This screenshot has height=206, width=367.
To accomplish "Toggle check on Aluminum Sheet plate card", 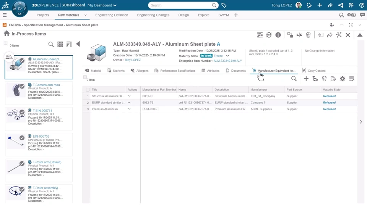I will click(22, 61).
